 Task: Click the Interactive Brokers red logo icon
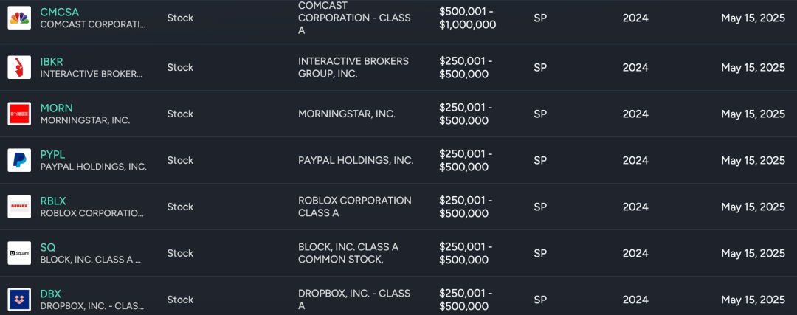coord(19,67)
